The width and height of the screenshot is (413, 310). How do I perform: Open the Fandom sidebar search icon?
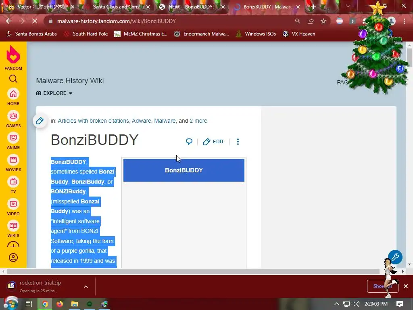point(13,79)
